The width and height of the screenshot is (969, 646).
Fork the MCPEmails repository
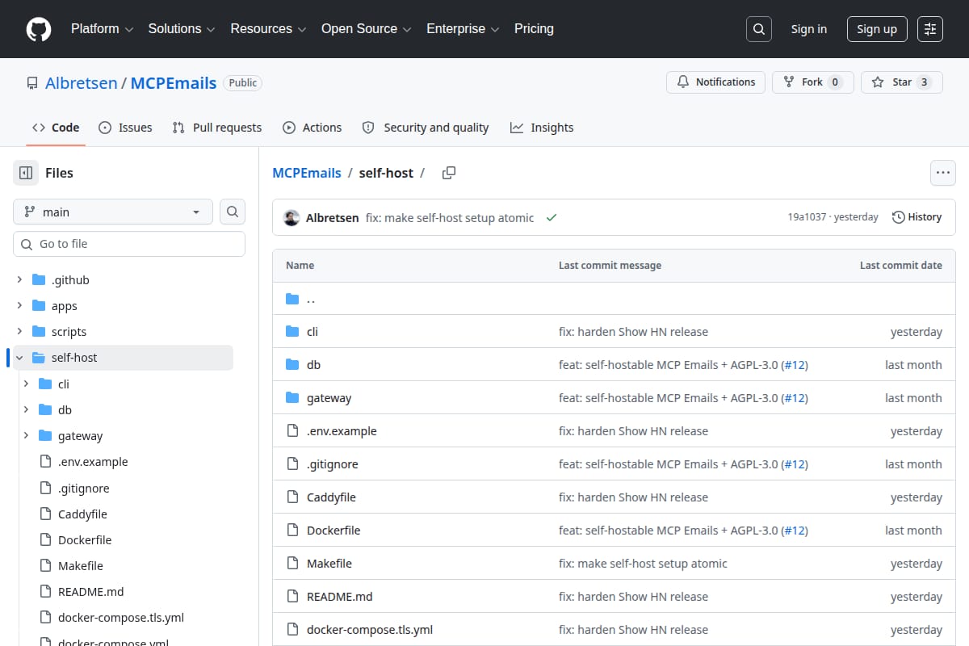(x=813, y=82)
